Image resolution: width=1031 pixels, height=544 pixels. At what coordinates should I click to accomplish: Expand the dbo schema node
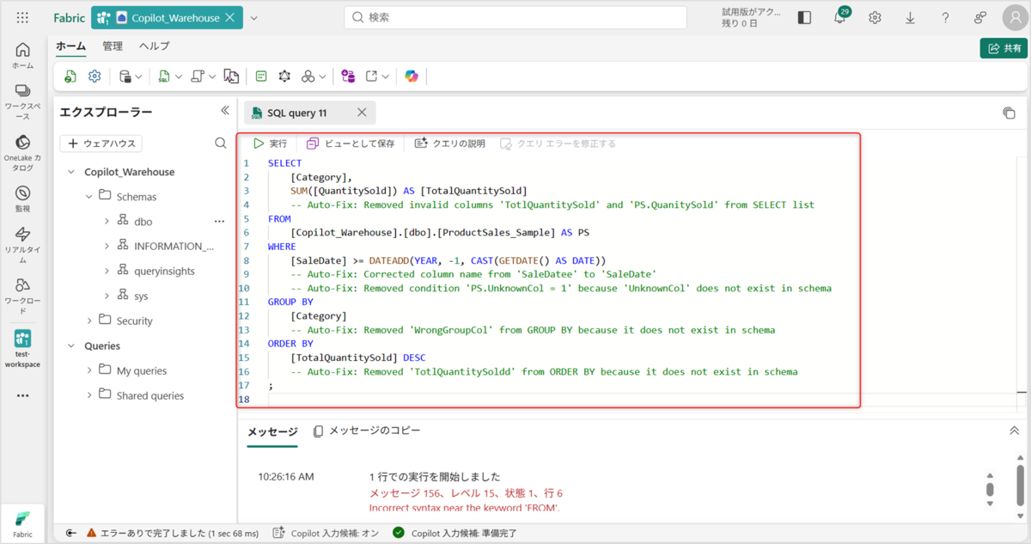point(107,222)
